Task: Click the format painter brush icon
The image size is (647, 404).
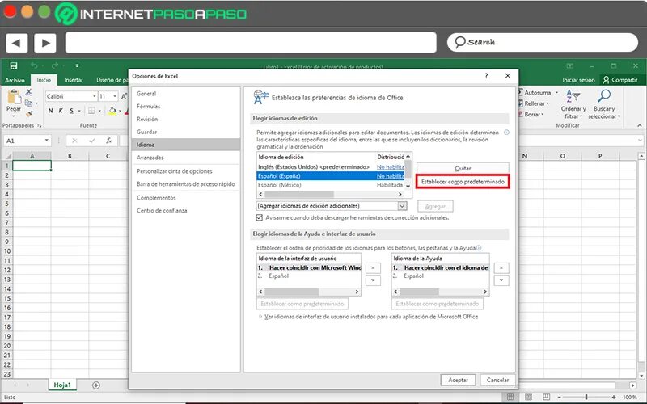Action: [29, 114]
